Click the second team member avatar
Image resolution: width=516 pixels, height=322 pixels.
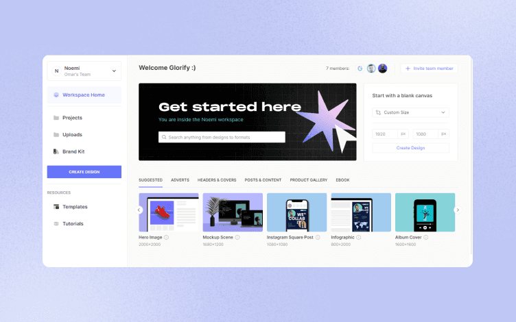point(371,69)
